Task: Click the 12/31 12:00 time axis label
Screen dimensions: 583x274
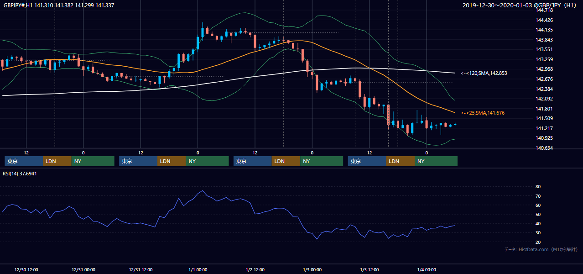Action: [x=141, y=269]
